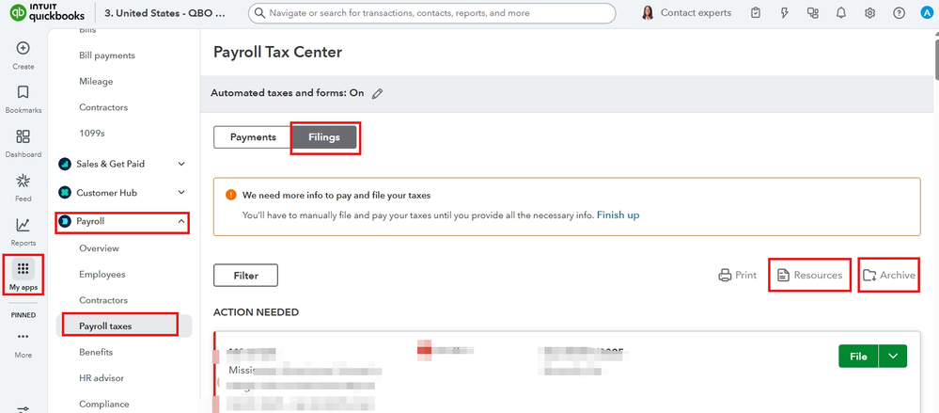Select the Filings tab
The width and height of the screenshot is (939, 413).
tap(324, 136)
